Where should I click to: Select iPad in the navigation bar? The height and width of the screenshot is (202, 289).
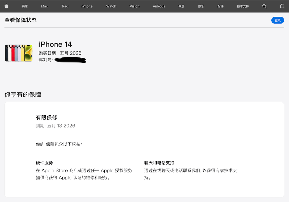click(x=65, y=6)
